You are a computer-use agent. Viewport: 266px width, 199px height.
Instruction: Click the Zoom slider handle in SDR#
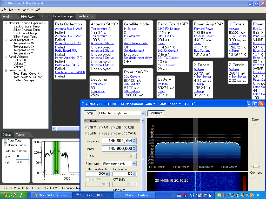point(256,167)
